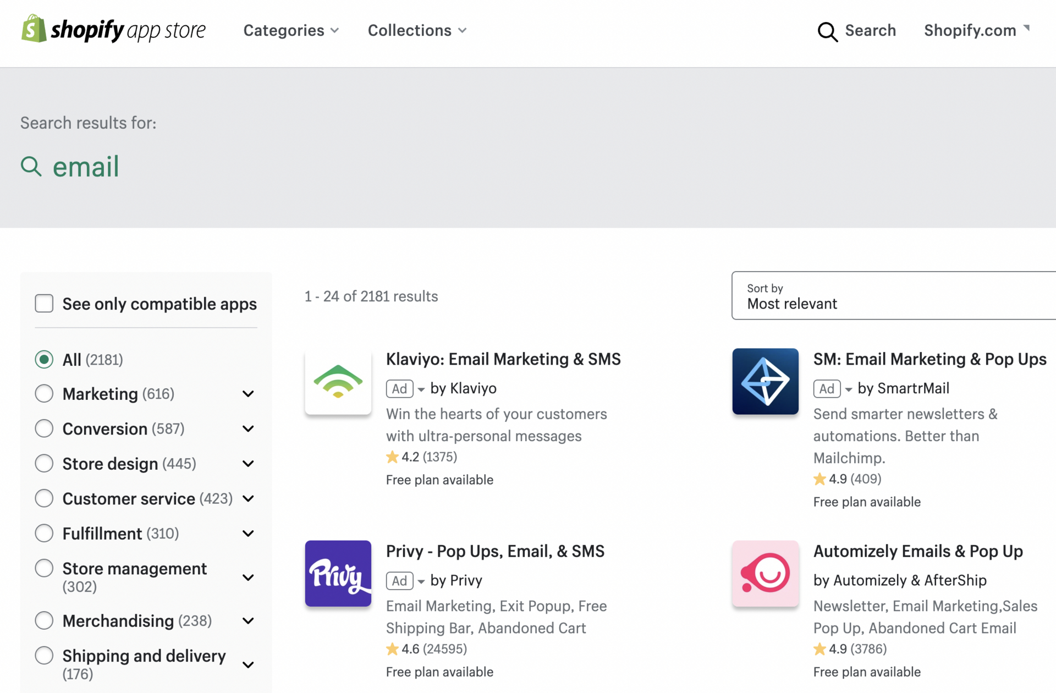Open the Klaviyo app icon

click(x=338, y=381)
